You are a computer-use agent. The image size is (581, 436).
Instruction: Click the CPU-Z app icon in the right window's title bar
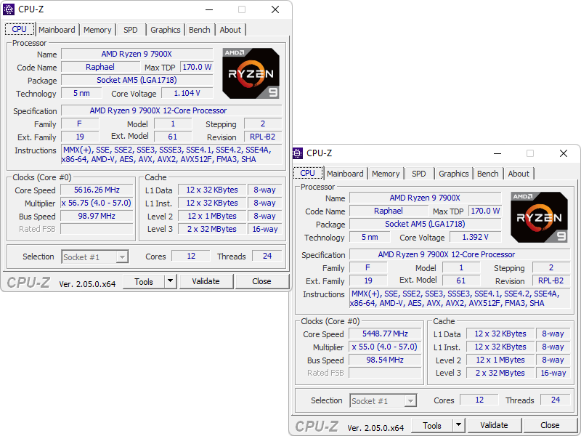297,153
